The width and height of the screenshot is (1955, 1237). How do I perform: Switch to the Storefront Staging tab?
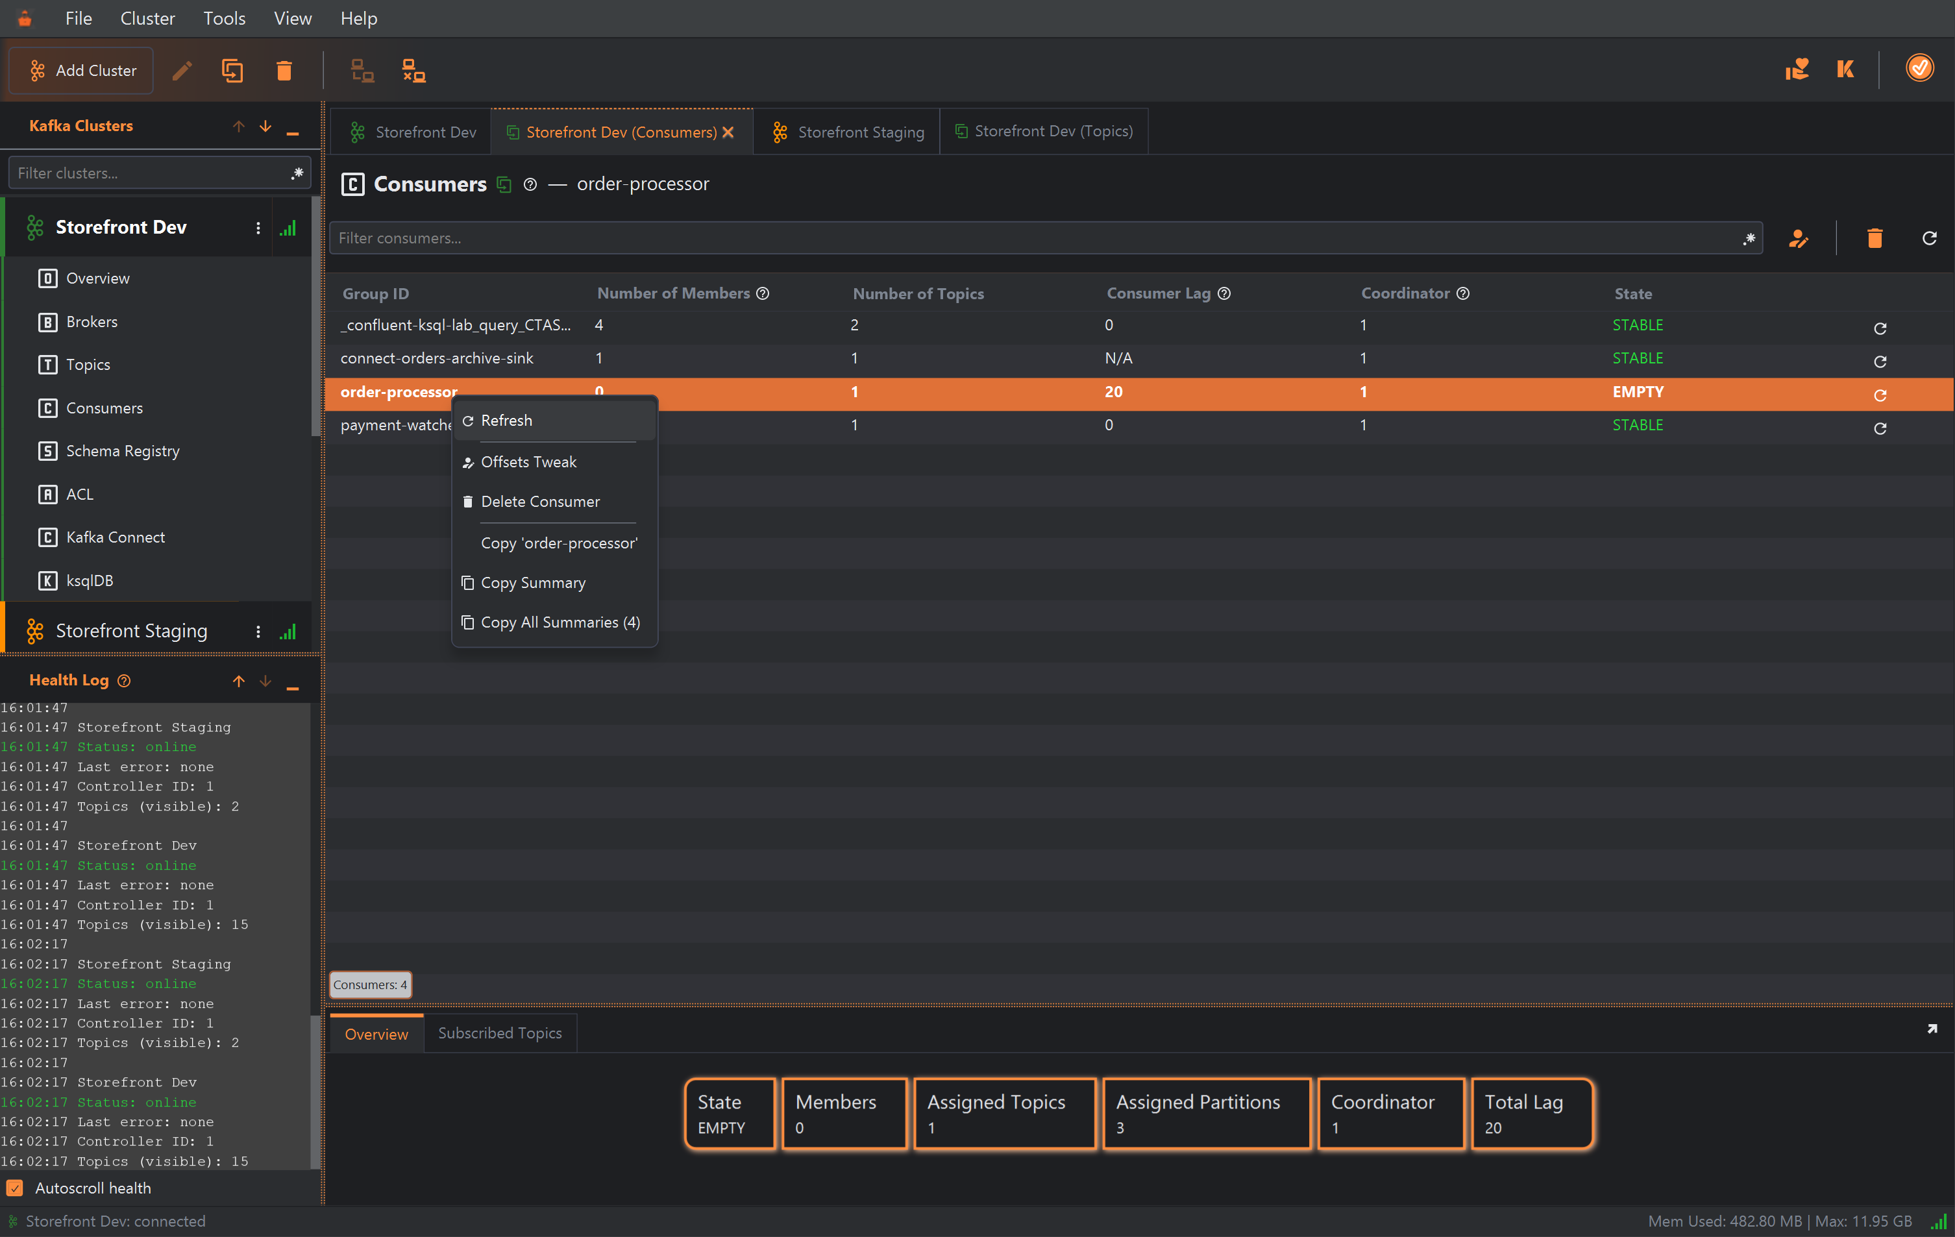pyautogui.click(x=848, y=132)
